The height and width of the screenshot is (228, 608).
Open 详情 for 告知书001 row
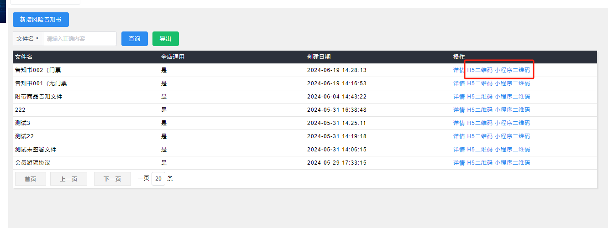click(x=459, y=83)
